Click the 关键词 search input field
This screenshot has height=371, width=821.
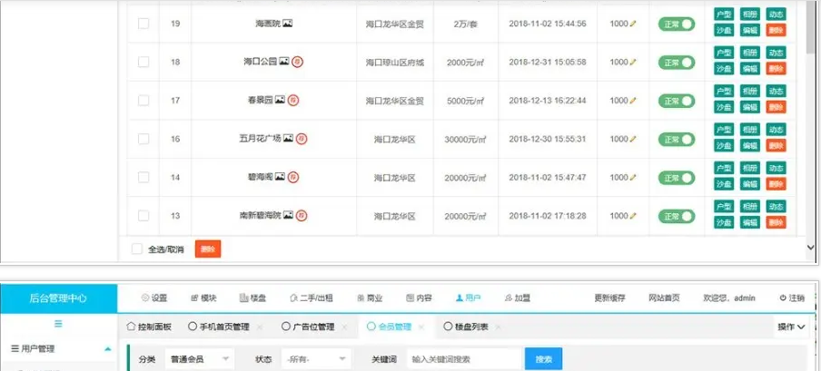[x=463, y=360]
